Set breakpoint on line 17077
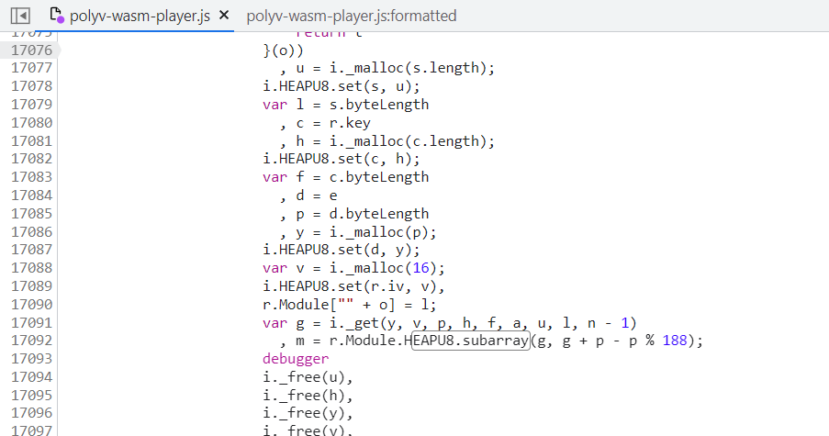The width and height of the screenshot is (829, 436). pyautogui.click(x=32, y=68)
